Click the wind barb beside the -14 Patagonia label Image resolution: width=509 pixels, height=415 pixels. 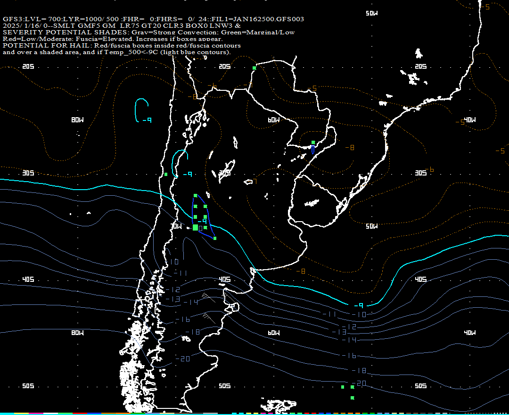tap(208, 298)
